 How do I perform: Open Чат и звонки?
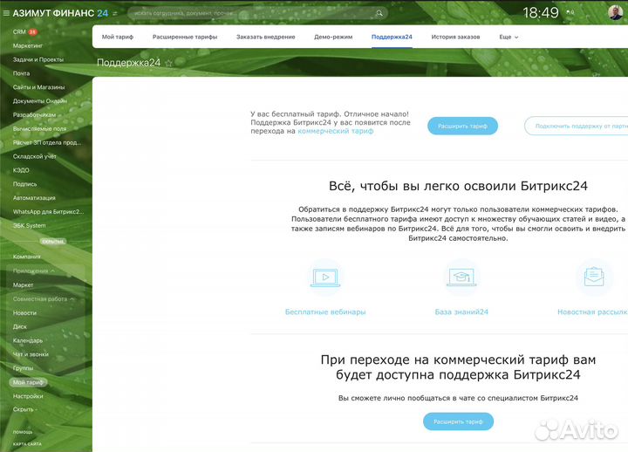31,354
